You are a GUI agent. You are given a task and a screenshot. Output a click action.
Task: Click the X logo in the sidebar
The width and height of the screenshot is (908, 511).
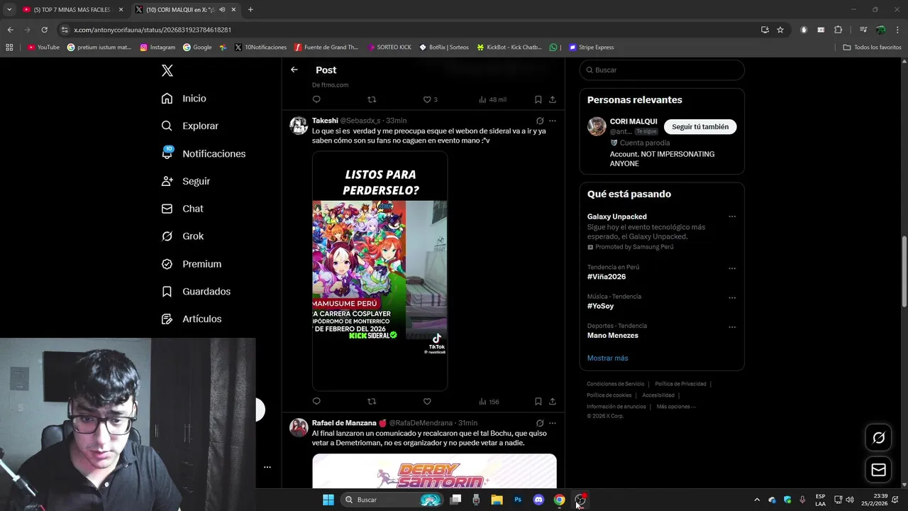pos(167,70)
